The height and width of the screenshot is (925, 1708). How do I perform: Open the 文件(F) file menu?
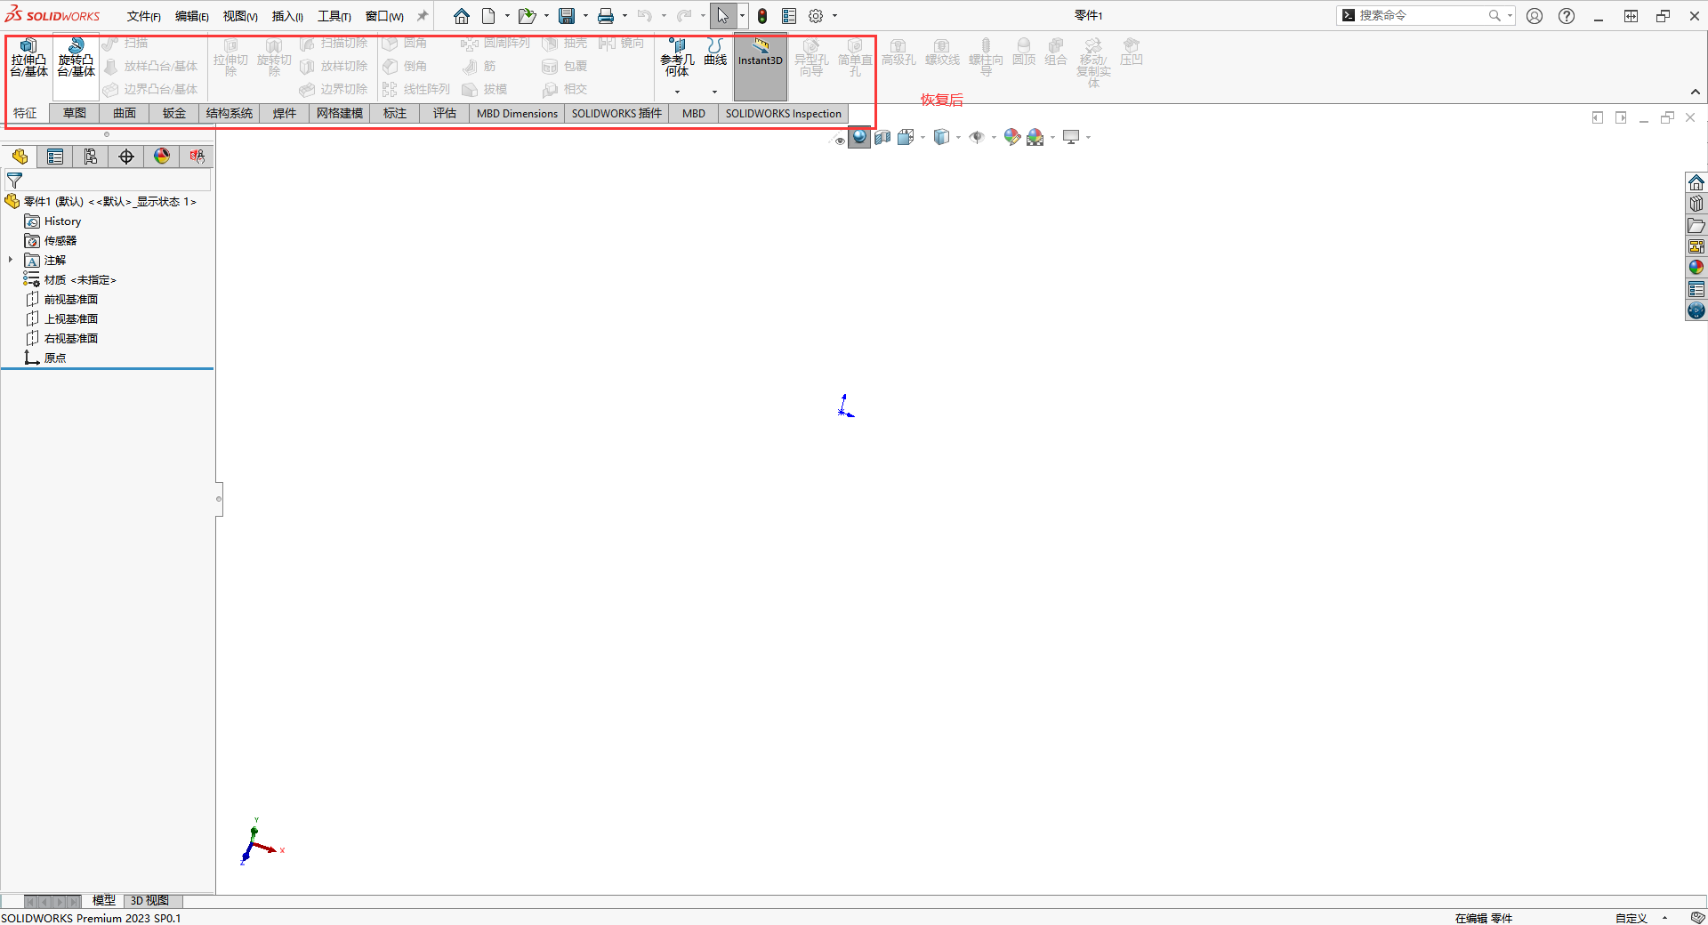[143, 16]
